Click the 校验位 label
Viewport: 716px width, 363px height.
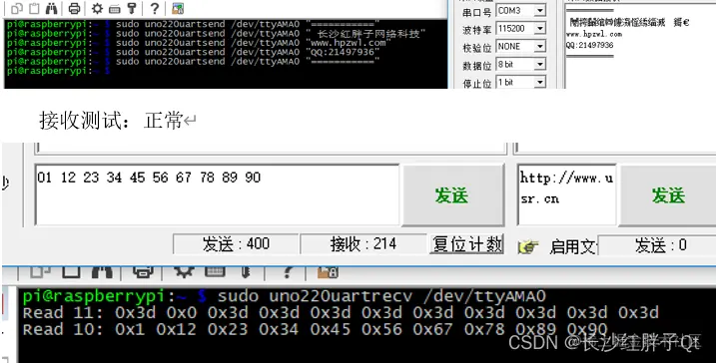click(x=476, y=48)
